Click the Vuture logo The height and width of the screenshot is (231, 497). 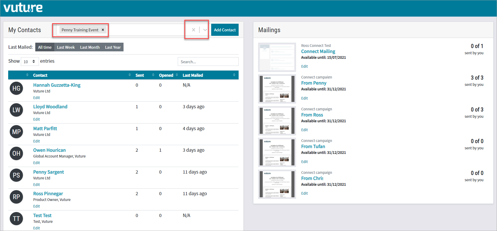click(23, 8)
